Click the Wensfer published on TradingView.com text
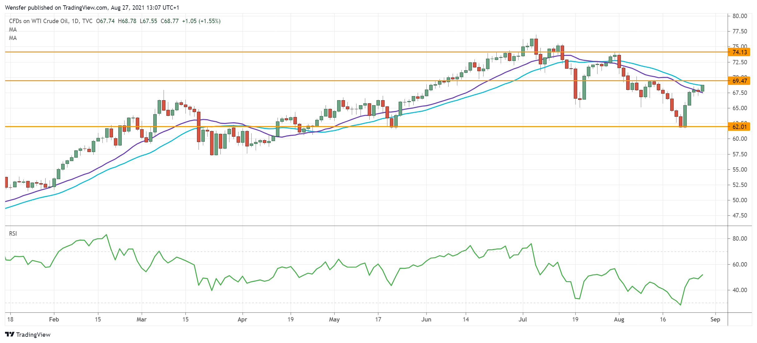Screen dimensions: 757x343 [56, 7]
